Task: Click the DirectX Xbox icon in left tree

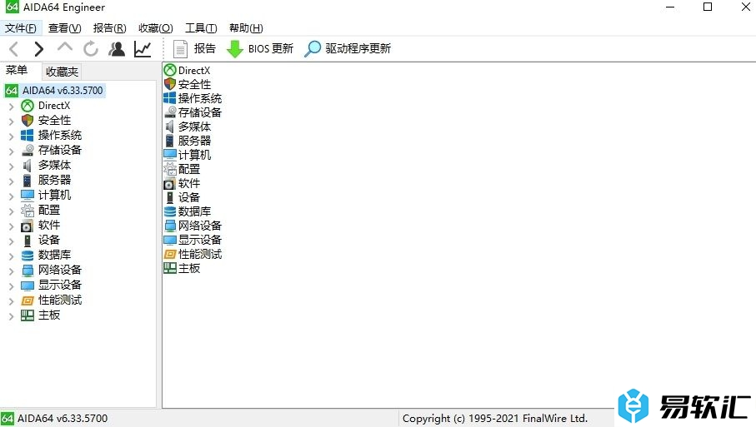Action: (28, 106)
